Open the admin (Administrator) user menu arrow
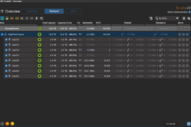This screenshot has width=191, height=127. click(190, 12)
